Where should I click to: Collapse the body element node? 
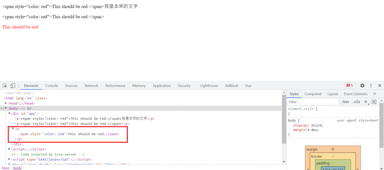point(6,108)
